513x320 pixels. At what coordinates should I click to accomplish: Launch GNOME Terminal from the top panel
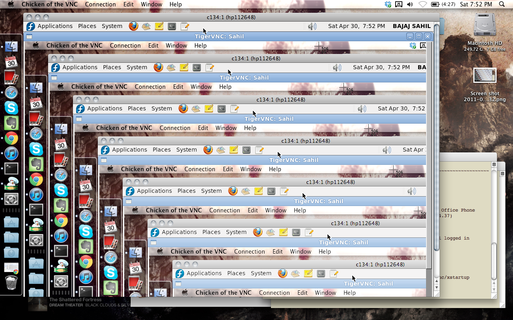(172, 26)
